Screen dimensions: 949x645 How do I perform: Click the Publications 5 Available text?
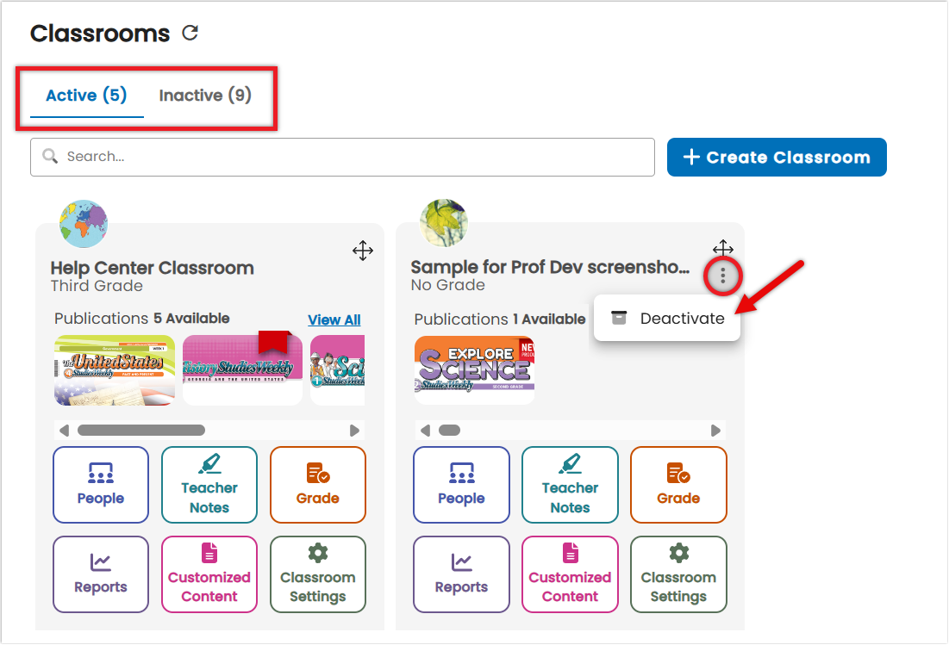point(142,319)
